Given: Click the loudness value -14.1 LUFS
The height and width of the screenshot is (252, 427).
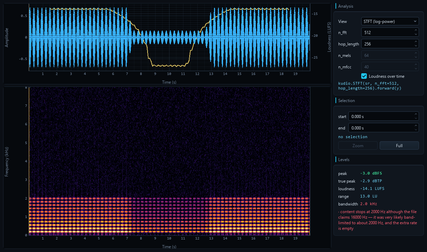Looking at the screenshot, I should point(372,188).
